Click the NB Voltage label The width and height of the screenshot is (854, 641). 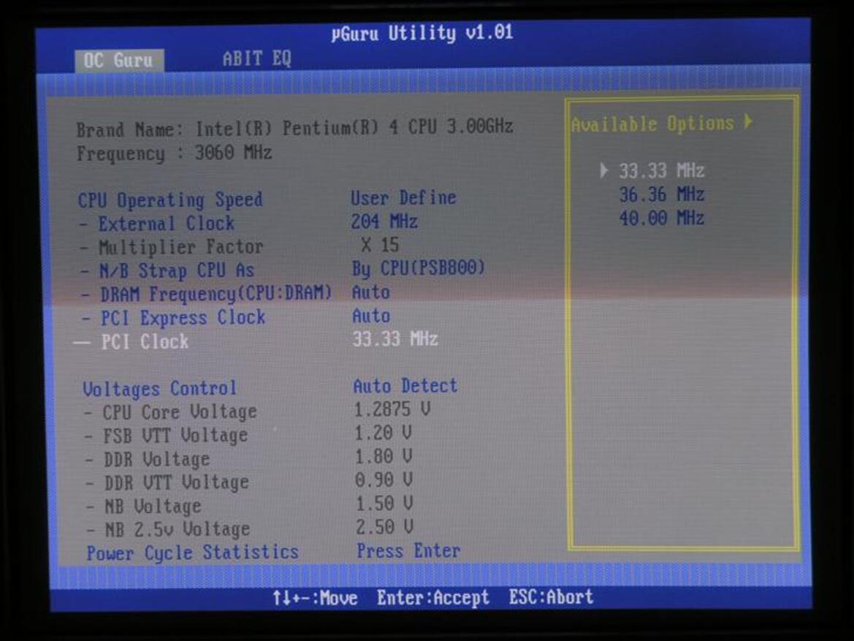coord(153,507)
